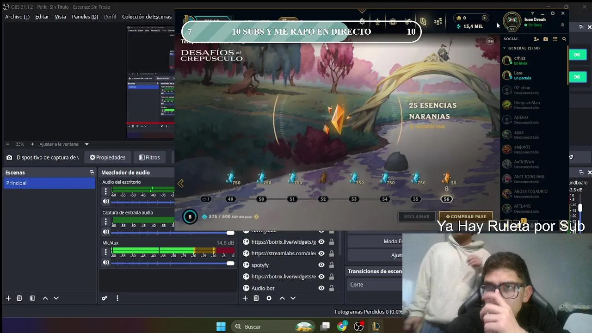
Task: Open League client settings gear
Action: [553, 13]
